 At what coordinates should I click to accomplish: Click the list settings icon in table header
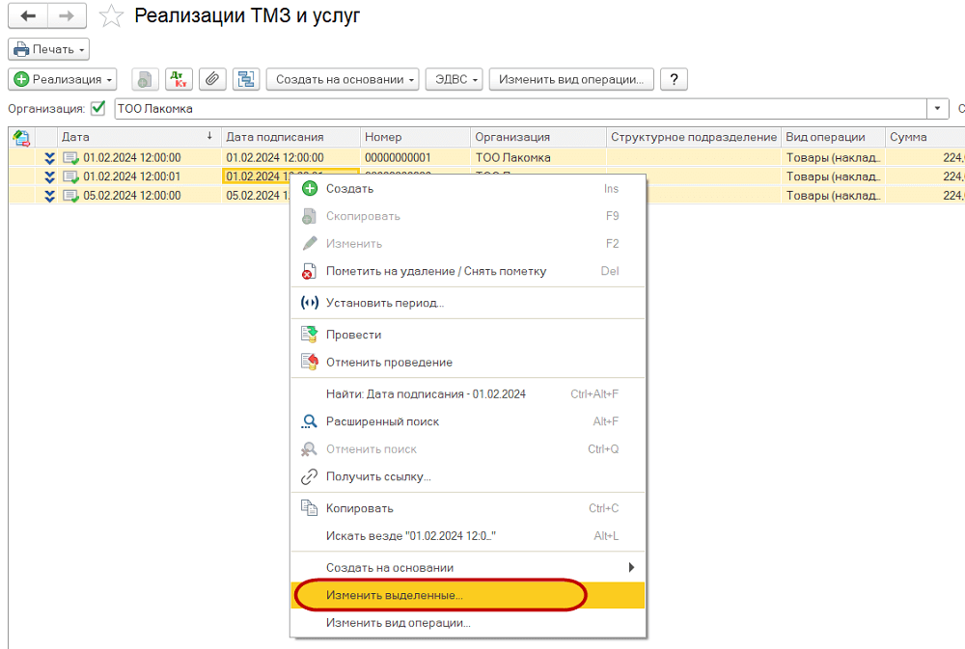[x=21, y=138]
